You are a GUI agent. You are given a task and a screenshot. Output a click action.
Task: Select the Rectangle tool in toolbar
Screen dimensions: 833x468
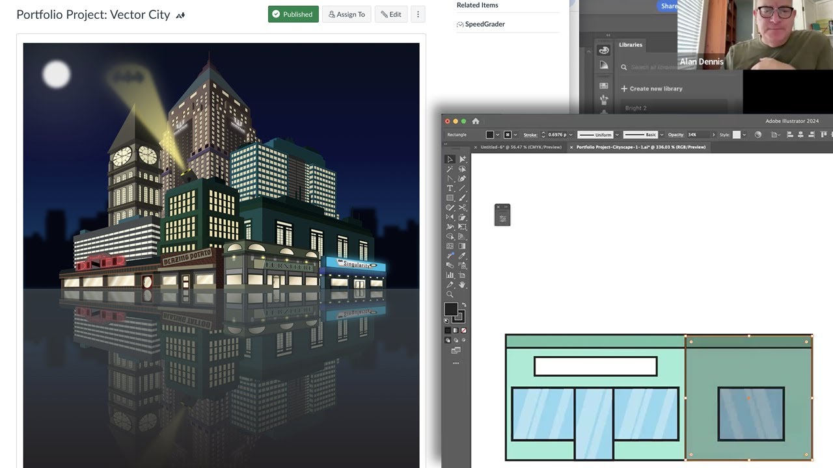pyautogui.click(x=449, y=198)
